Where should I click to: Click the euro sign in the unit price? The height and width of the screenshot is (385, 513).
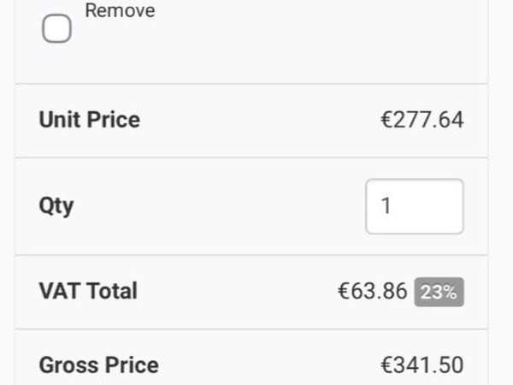[x=386, y=120]
